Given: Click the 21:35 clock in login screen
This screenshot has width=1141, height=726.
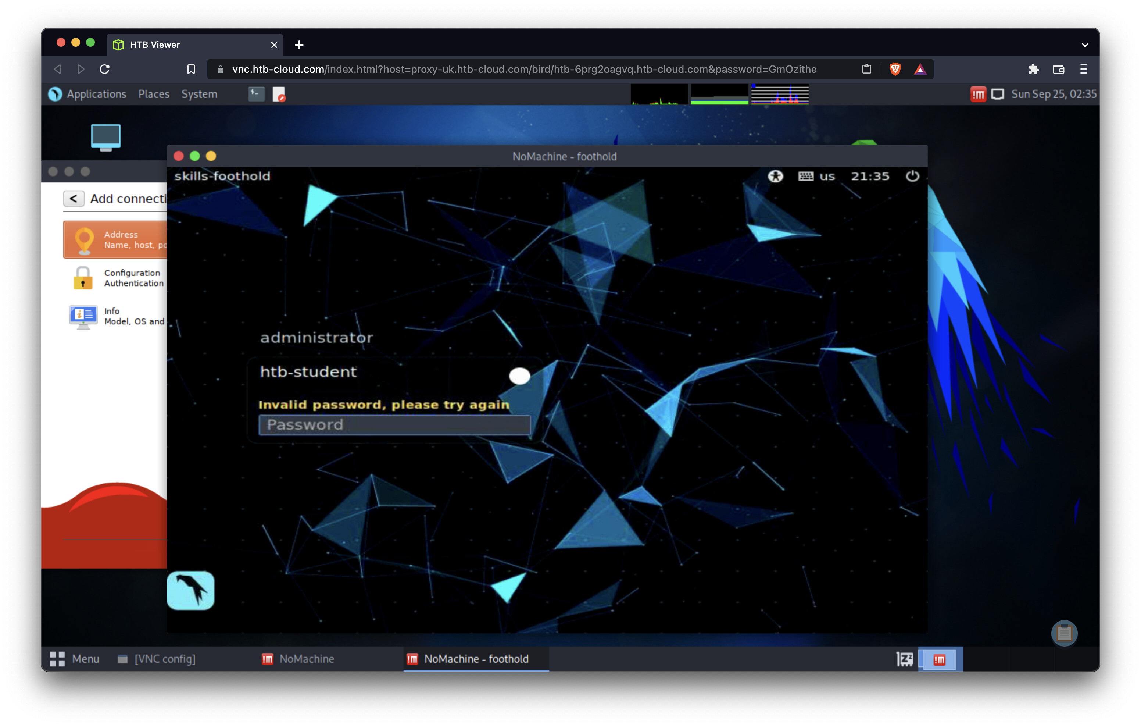Looking at the screenshot, I should coord(870,177).
